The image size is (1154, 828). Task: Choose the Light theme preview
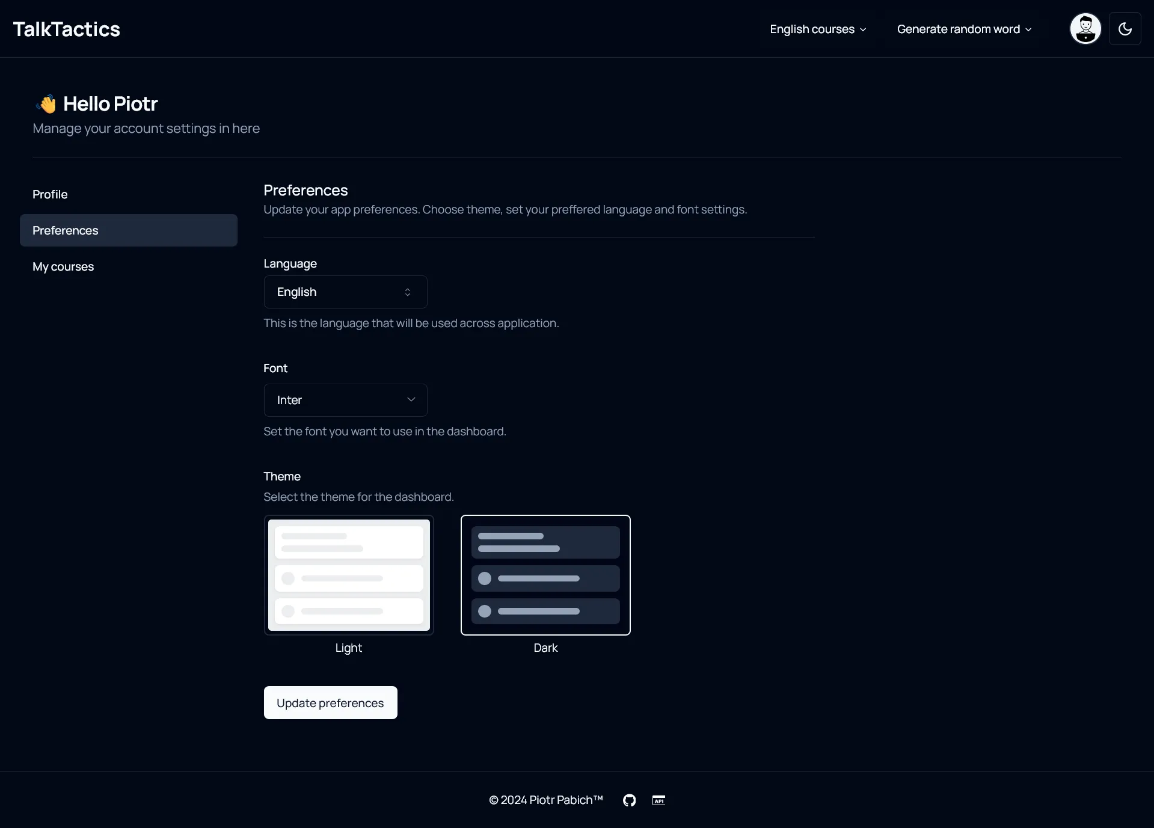point(349,575)
